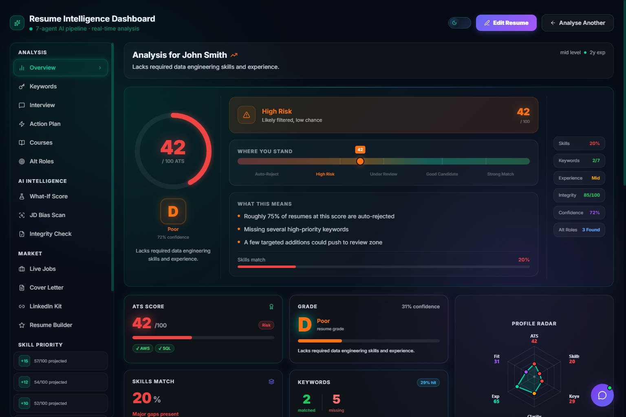This screenshot has width=626, height=417.
Task: Click the D Poor grade badge
Action: tap(173, 211)
